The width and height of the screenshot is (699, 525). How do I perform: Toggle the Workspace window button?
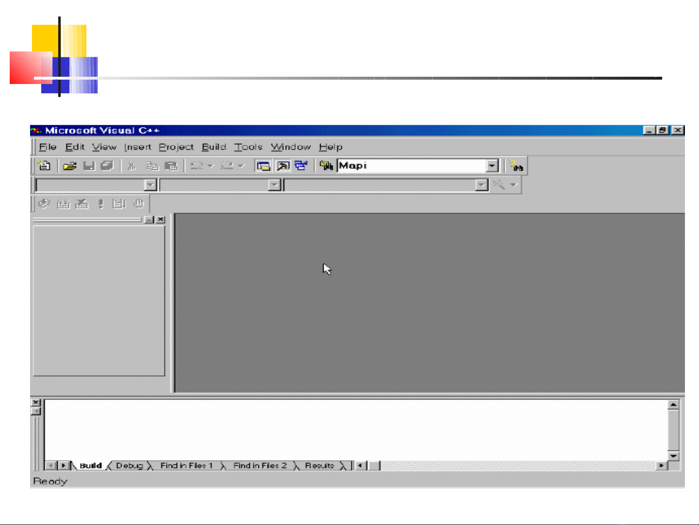pos(263,166)
